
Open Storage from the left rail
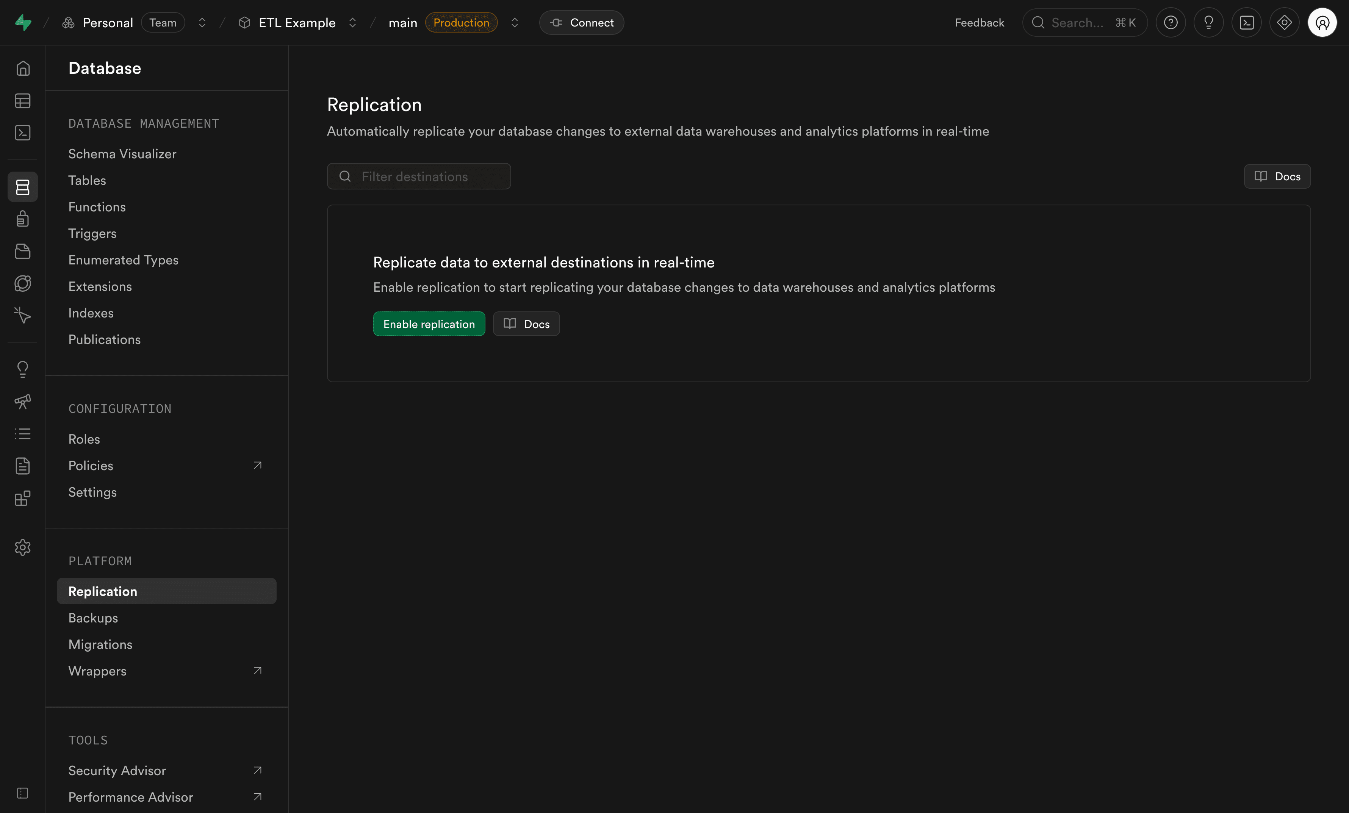[22, 251]
